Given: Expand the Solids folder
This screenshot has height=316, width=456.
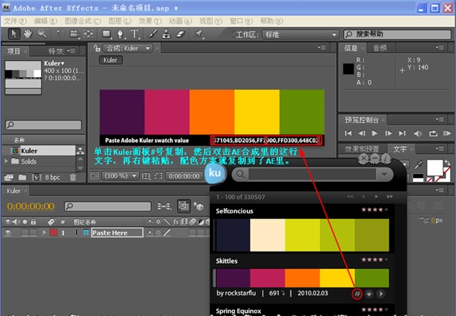Looking at the screenshot, I should pos(6,161).
